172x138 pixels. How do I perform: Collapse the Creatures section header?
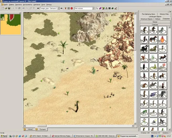coord(155,25)
